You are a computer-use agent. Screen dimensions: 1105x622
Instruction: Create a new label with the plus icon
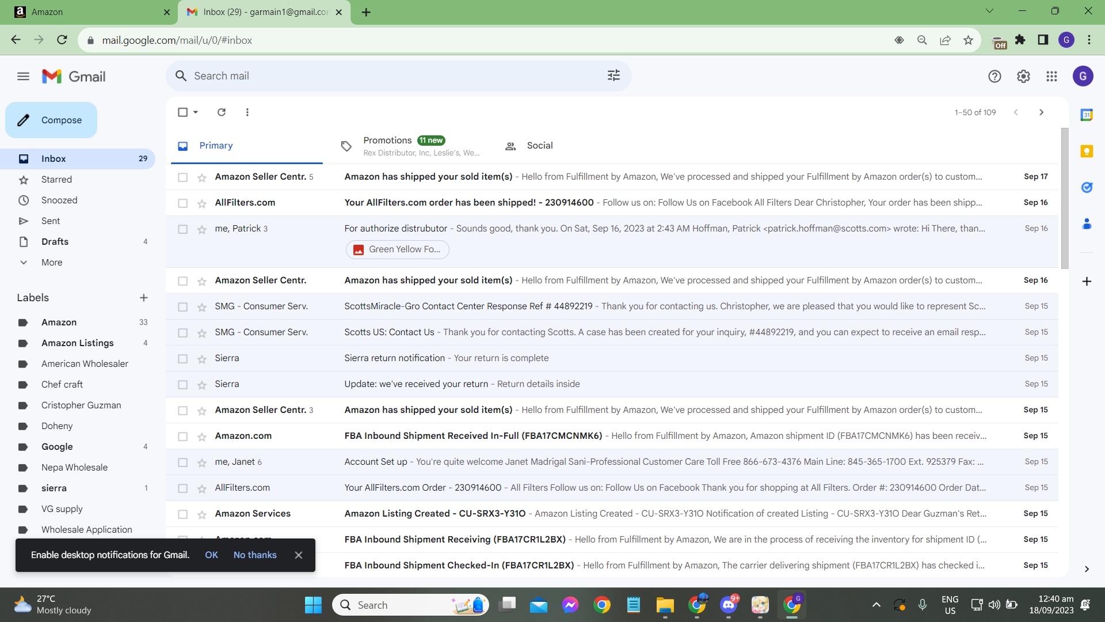click(144, 298)
